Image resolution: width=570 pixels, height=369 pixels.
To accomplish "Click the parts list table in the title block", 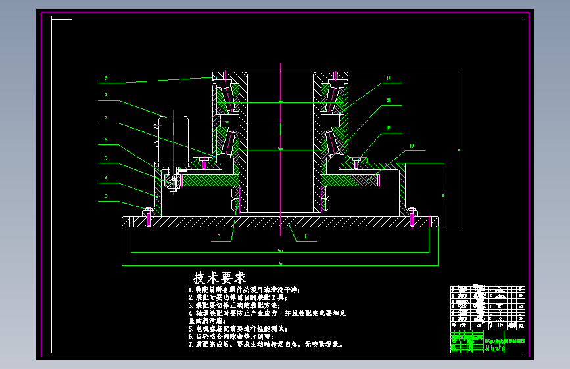I will (x=487, y=307).
